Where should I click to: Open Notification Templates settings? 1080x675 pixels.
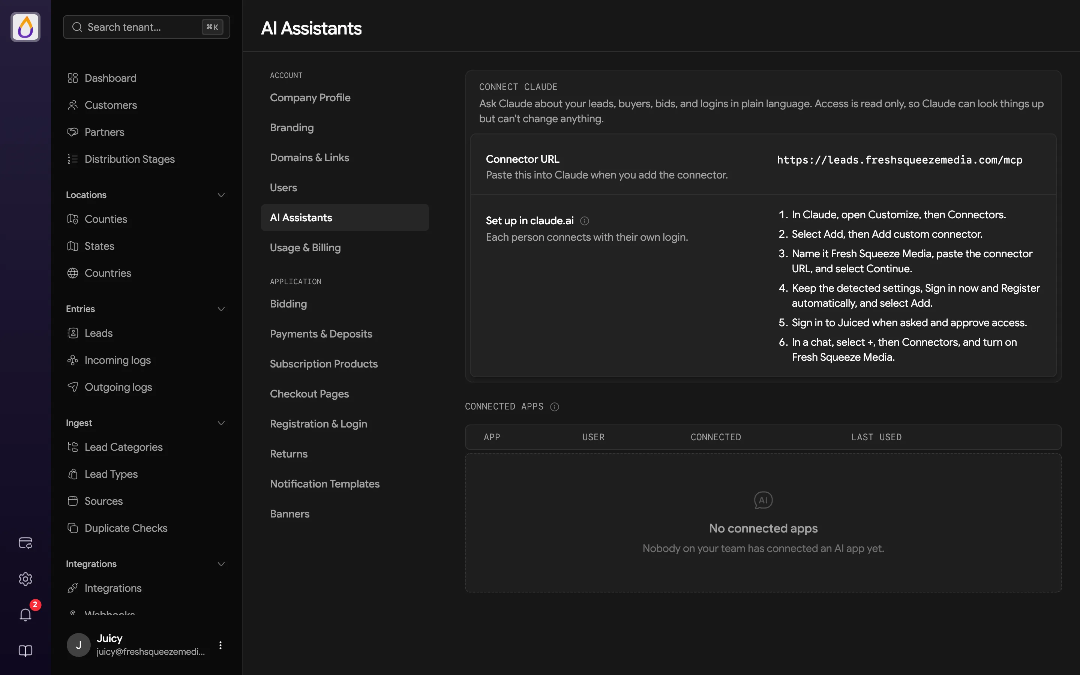345,484
